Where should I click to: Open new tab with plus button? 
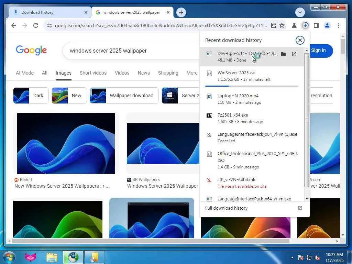tap(181, 12)
